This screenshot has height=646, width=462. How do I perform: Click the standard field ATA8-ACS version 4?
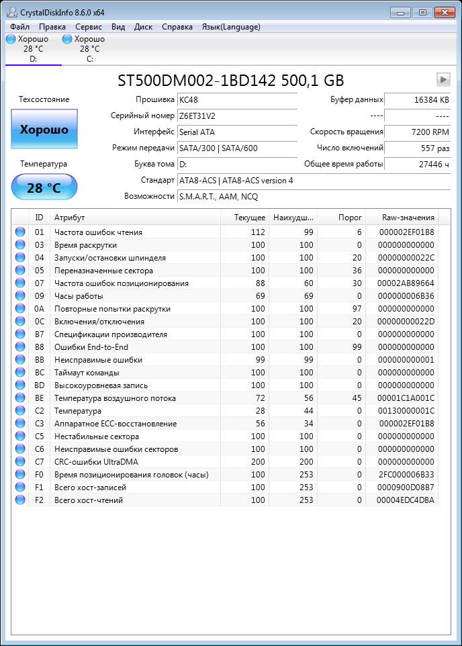314,181
